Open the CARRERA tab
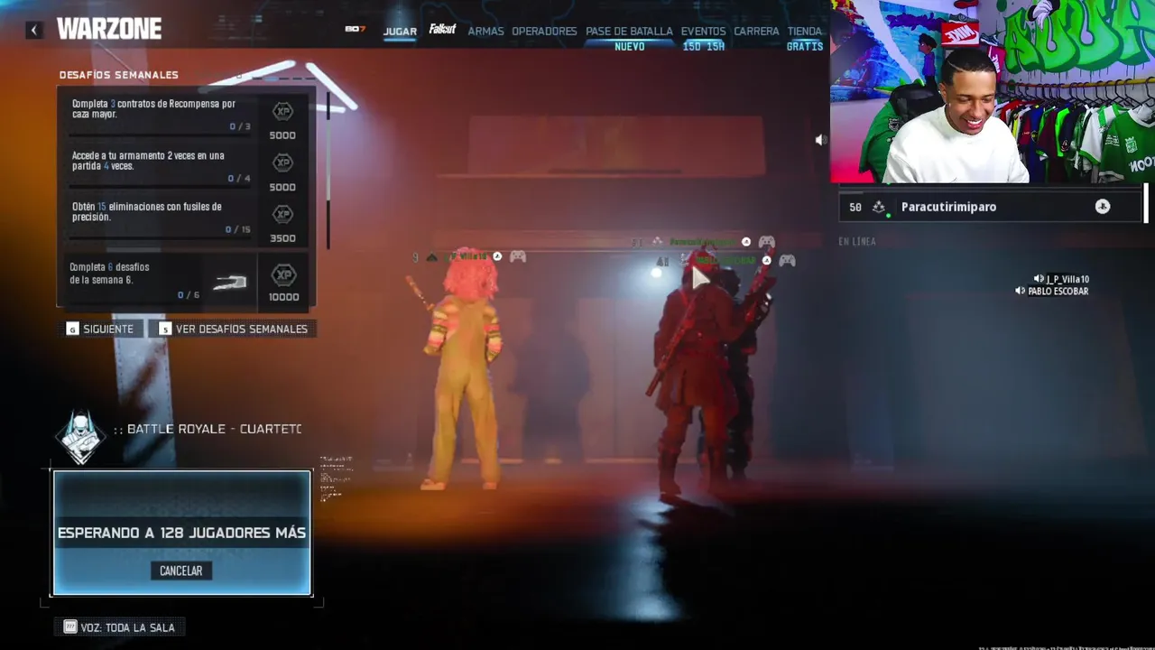Viewport: 1155px width, 650px height. 756,32
